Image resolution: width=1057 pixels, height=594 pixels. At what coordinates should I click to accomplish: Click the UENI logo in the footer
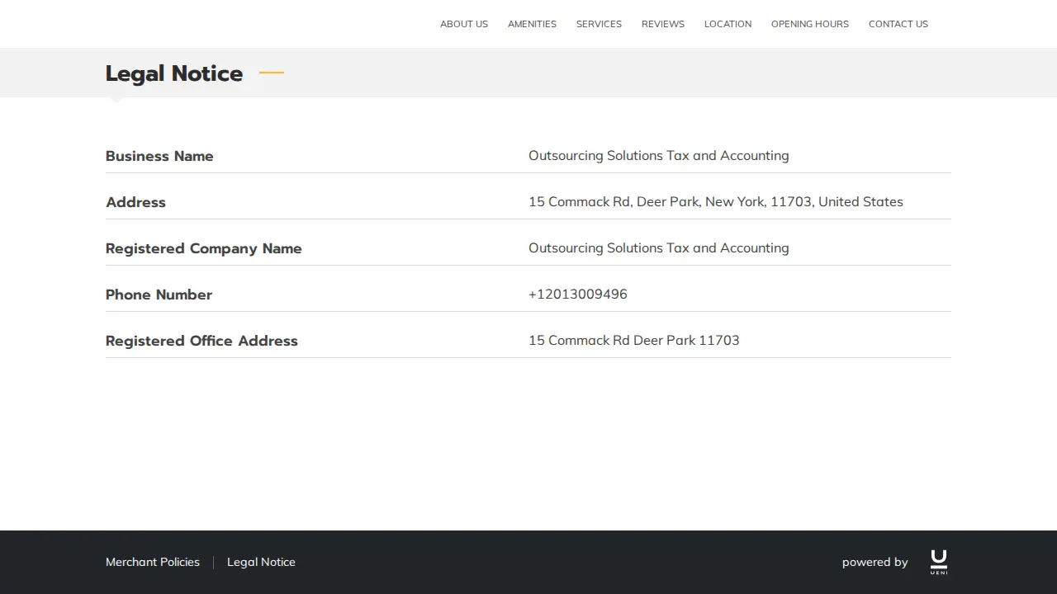pyautogui.click(x=939, y=562)
